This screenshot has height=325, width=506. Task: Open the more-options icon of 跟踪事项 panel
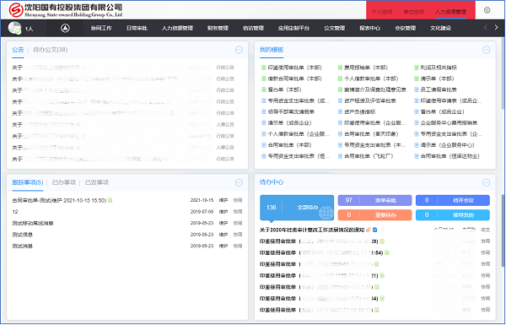pos(239,183)
